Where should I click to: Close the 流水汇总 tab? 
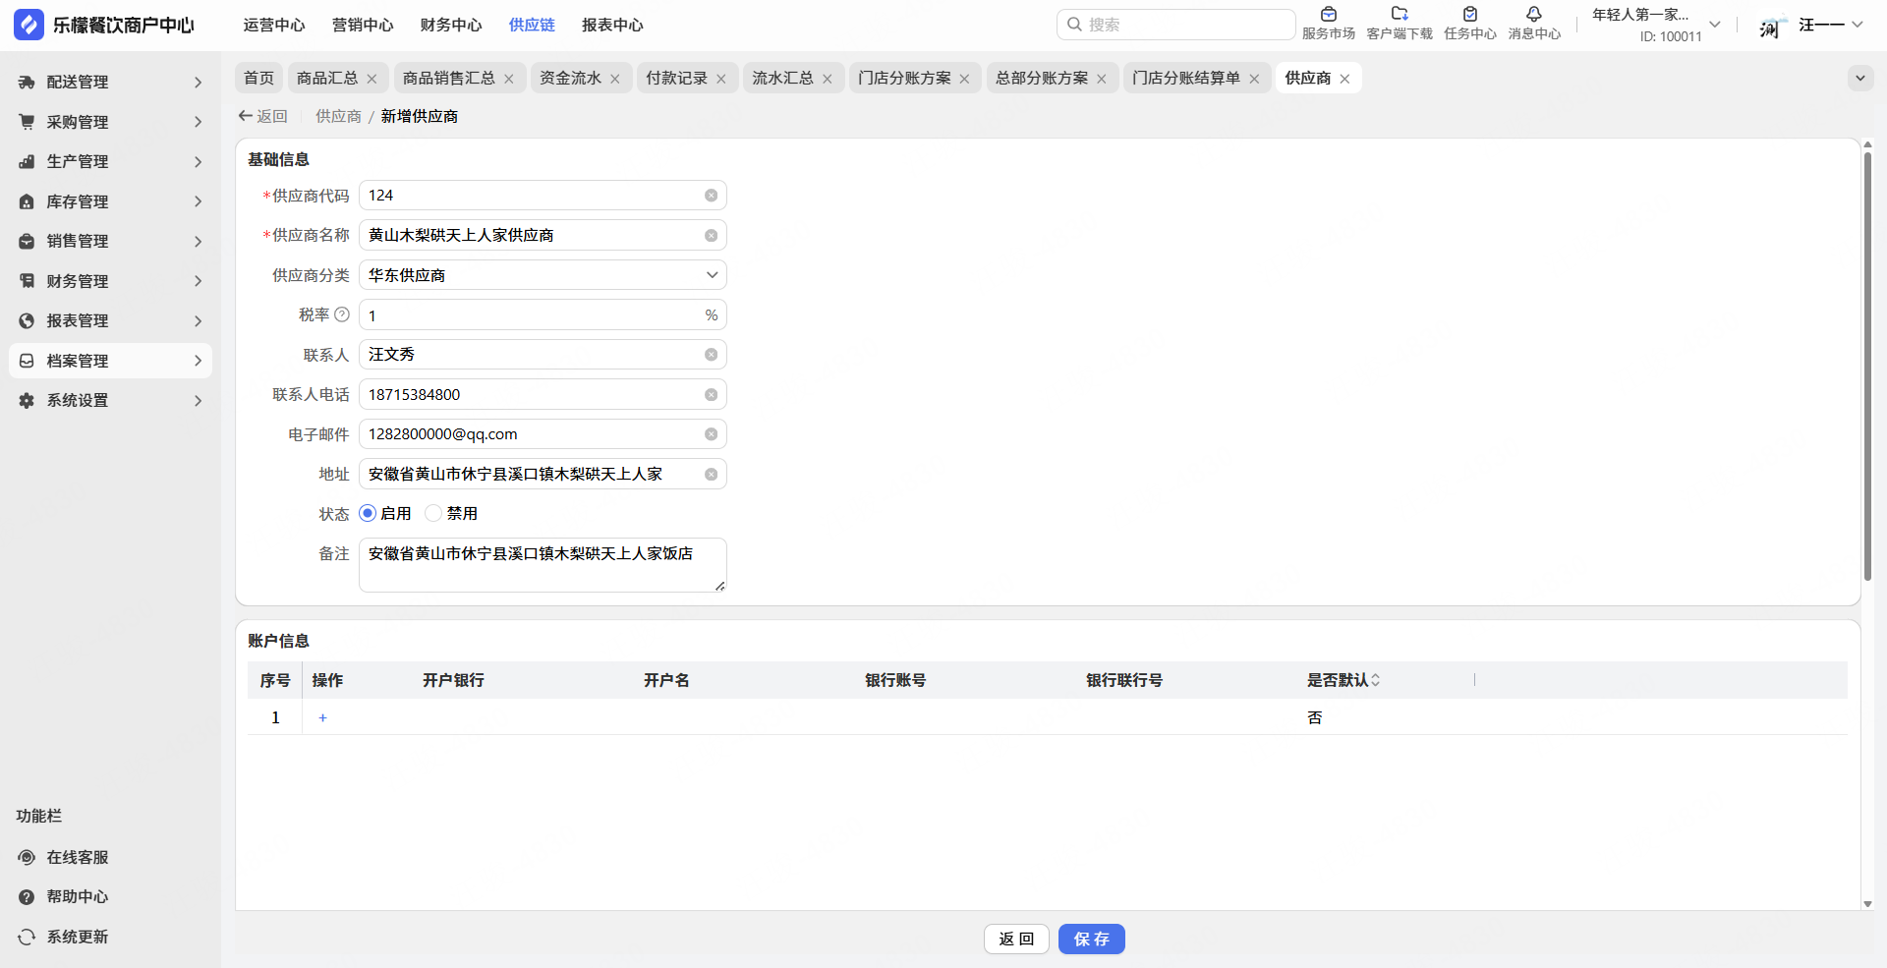[x=828, y=79]
